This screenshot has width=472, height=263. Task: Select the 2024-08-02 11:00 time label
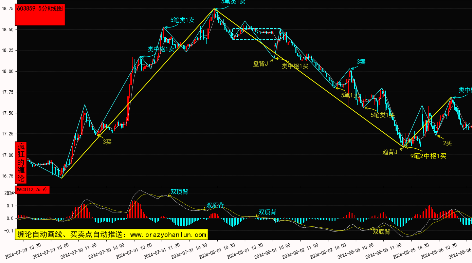[x=301, y=250]
